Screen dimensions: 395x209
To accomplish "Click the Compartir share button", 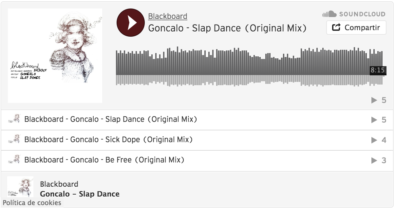I will 356,28.
